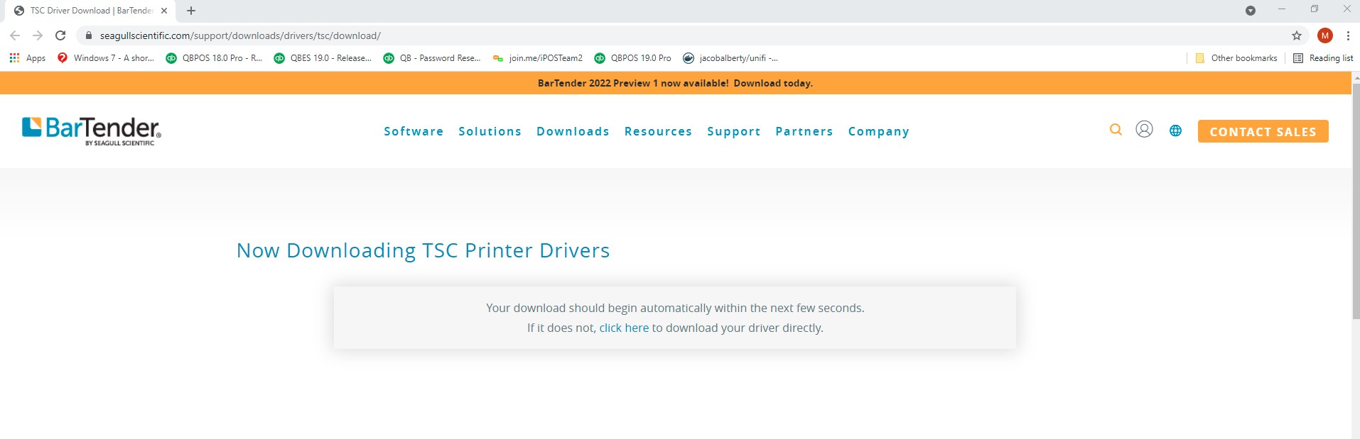The width and height of the screenshot is (1360, 439).
Task: Open the Downloads menu
Action: coord(573,131)
